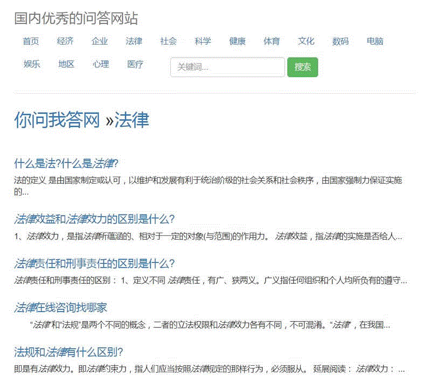Image resolution: width=431 pixels, height=383 pixels.
Task: Open the 法律责任和刑事责任的区别 question
Action: [x=94, y=263]
